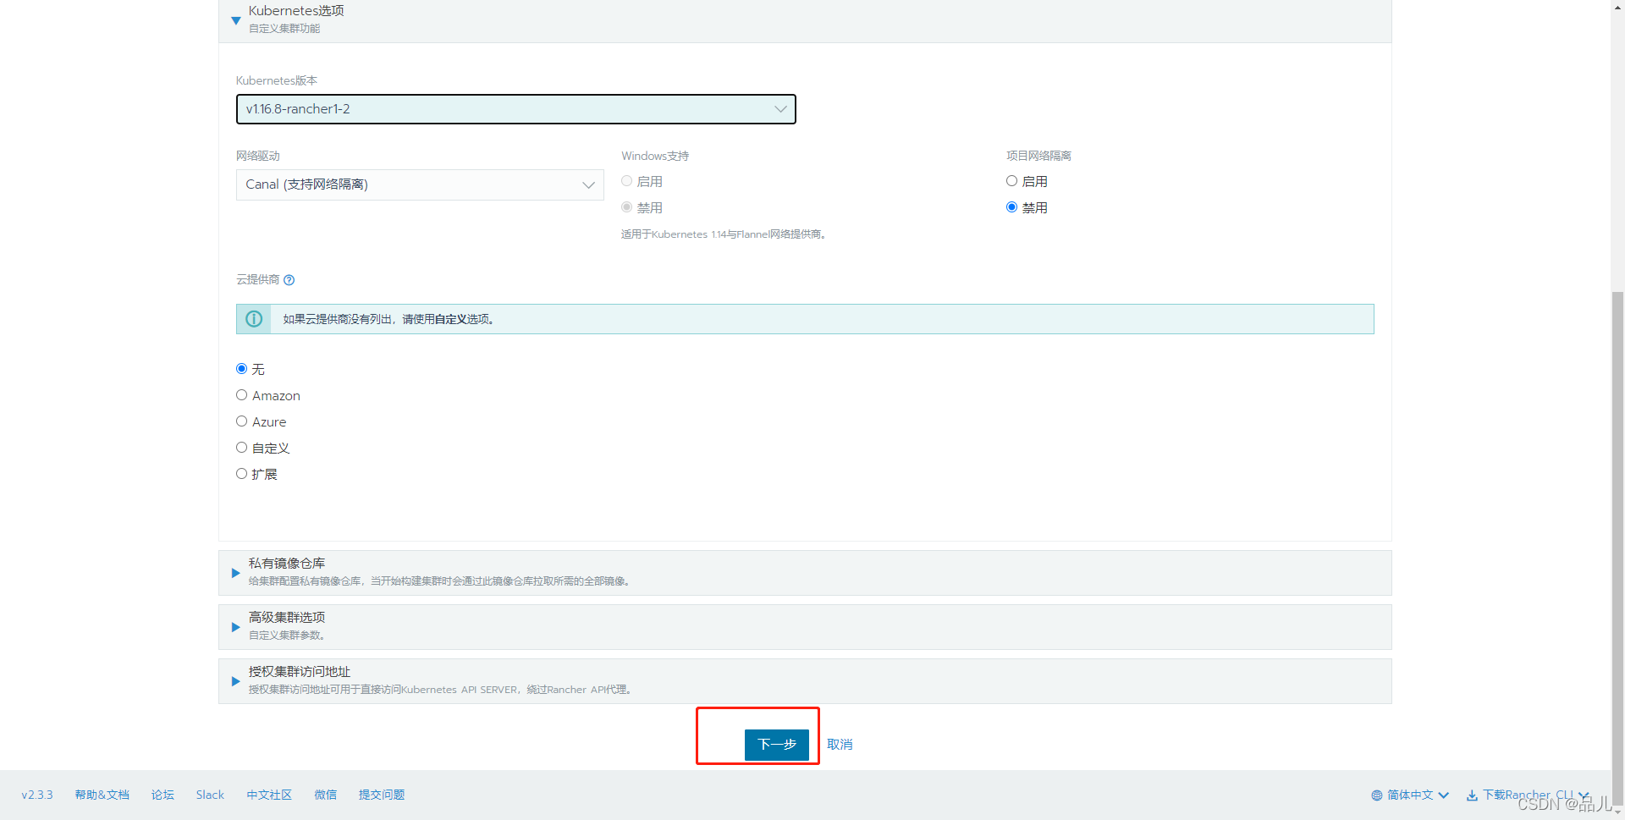Click the info icon in the cloud provider notice
Image resolution: width=1625 pixels, height=820 pixels.
[254, 319]
